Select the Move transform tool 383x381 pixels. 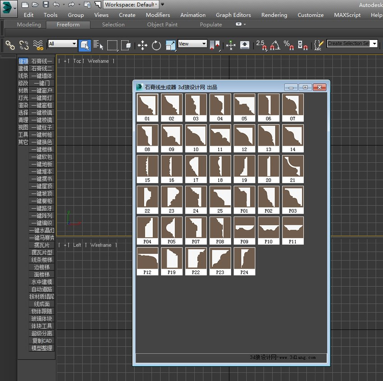[142, 46]
